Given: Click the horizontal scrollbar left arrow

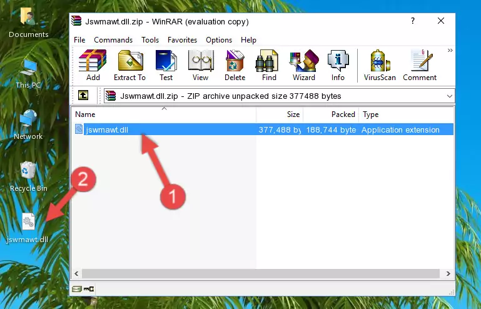Looking at the screenshot, I should (77, 273).
